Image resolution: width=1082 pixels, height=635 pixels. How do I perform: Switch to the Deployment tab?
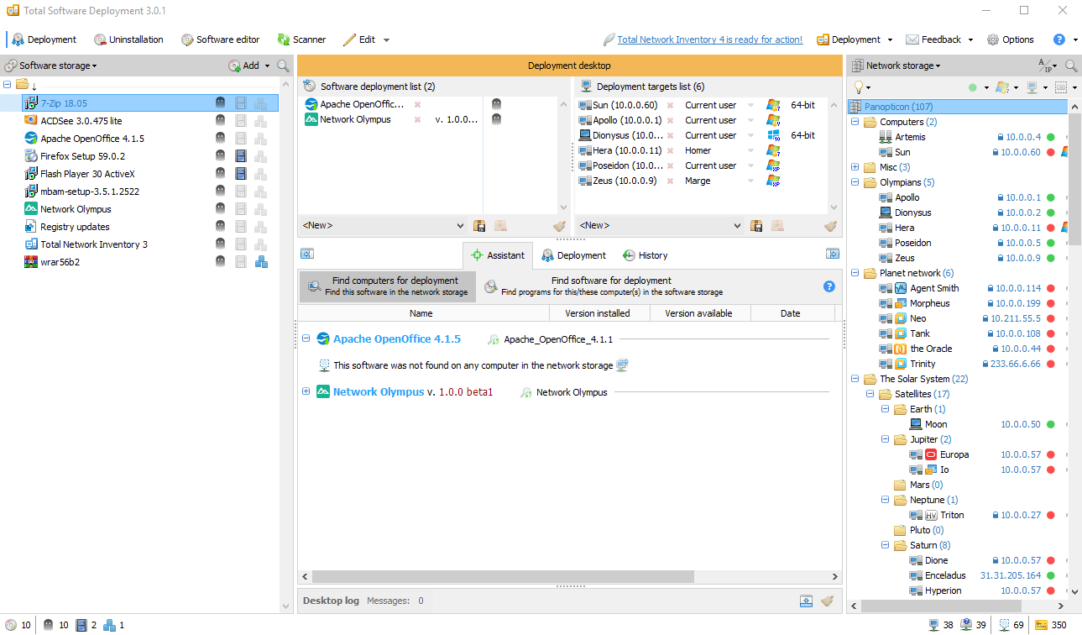(x=573, y=255)
